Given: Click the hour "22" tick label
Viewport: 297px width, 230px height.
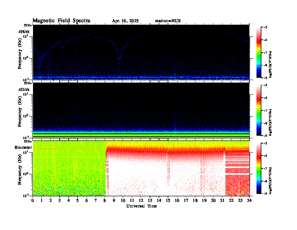Looking at the screenshot, I should (231, 201).
